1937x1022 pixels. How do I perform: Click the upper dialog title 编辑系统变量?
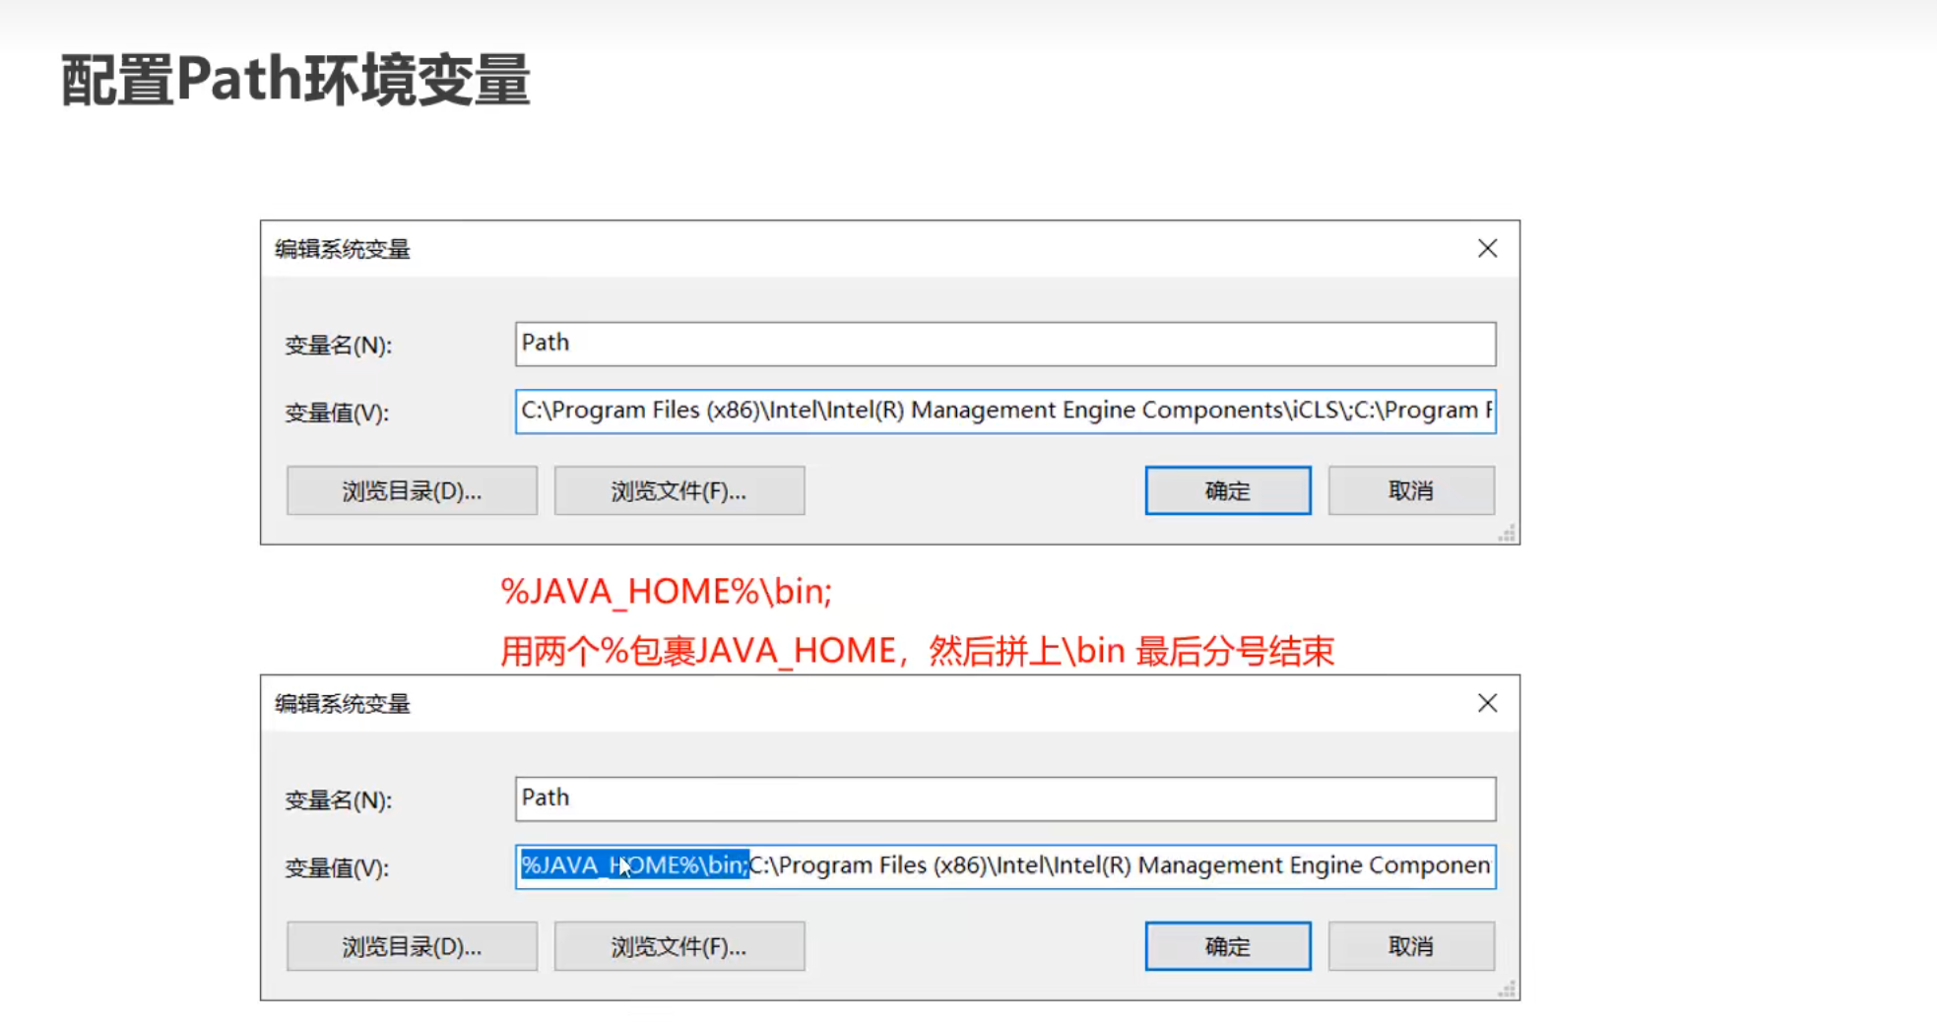[342, 249]
